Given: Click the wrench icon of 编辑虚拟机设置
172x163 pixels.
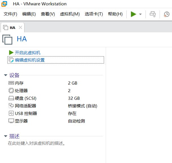Looking at the screenshot, I should 11,60.
